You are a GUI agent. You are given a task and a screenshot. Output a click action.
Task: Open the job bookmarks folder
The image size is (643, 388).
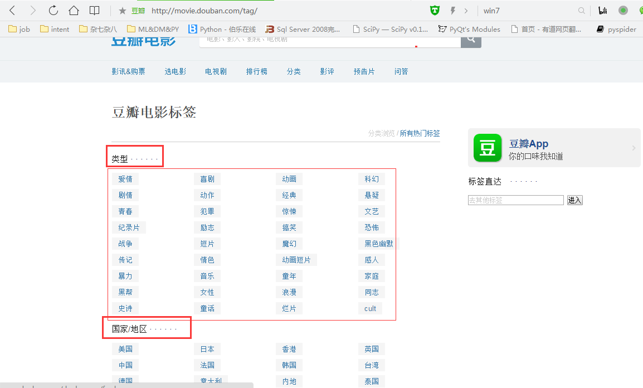coord(20,29)
